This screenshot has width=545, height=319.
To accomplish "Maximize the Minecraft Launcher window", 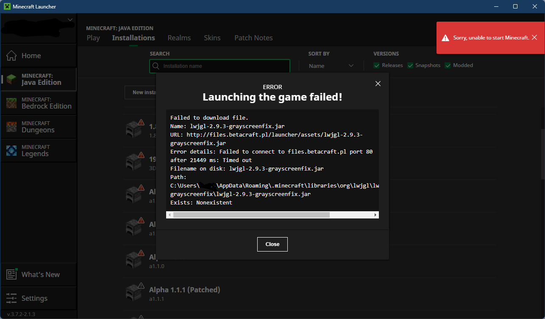I will tap(515, 6).
